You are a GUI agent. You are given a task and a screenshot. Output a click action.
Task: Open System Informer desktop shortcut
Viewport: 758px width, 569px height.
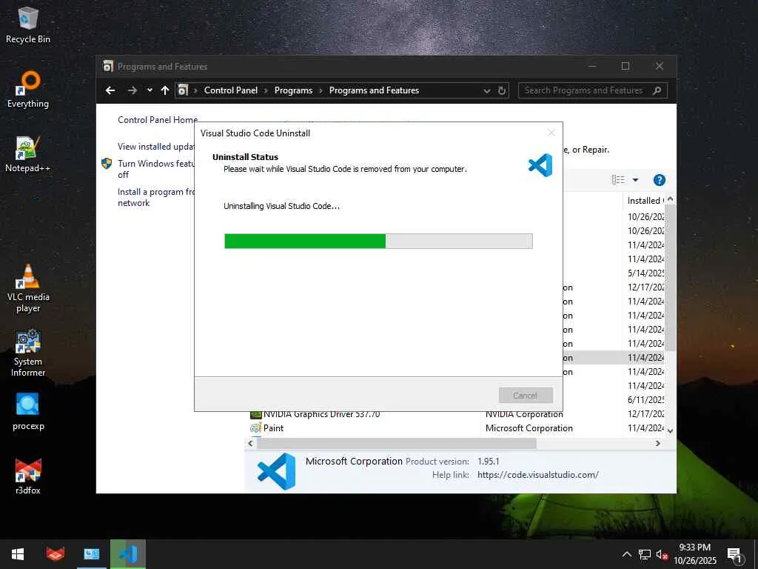28,353
